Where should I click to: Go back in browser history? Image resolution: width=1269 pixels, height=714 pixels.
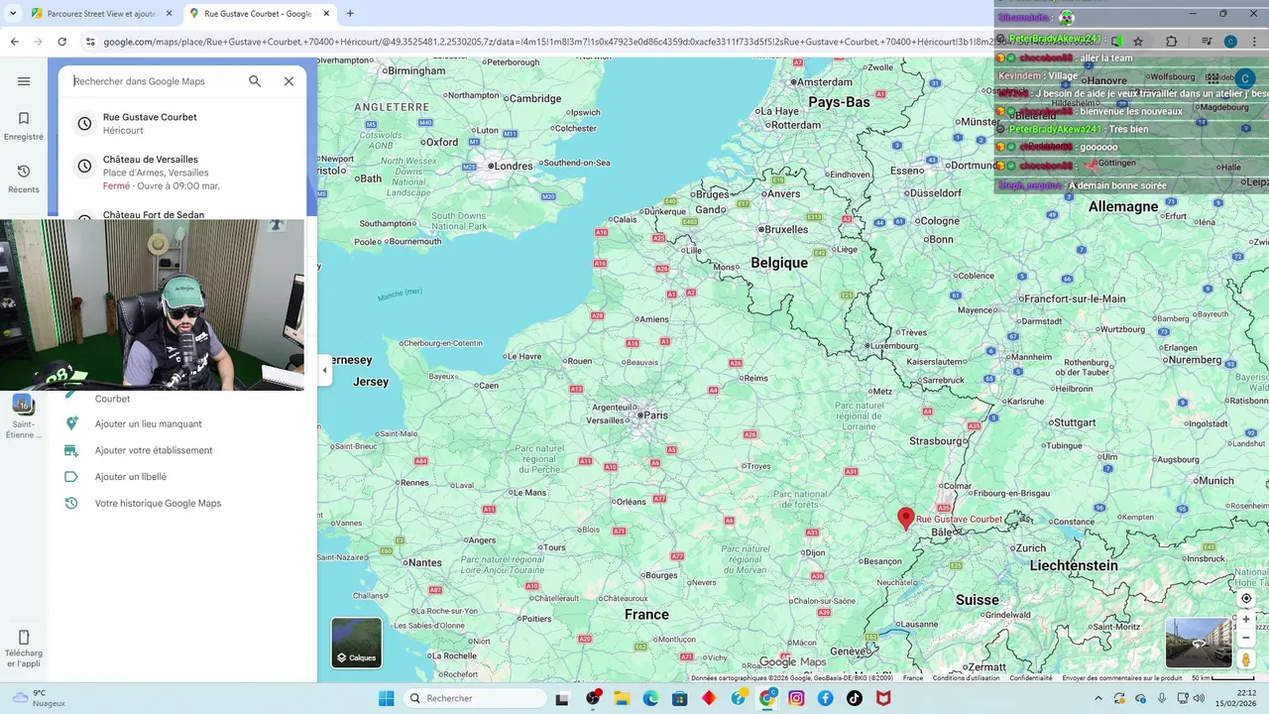pyautogui.click(x=14, y=42)
